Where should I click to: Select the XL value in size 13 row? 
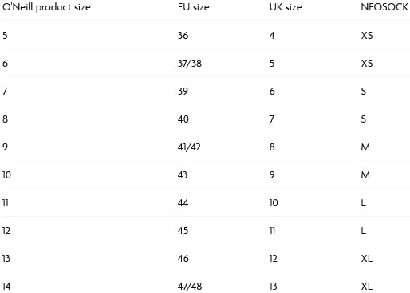pyautogui.click(x=367, y=259)
